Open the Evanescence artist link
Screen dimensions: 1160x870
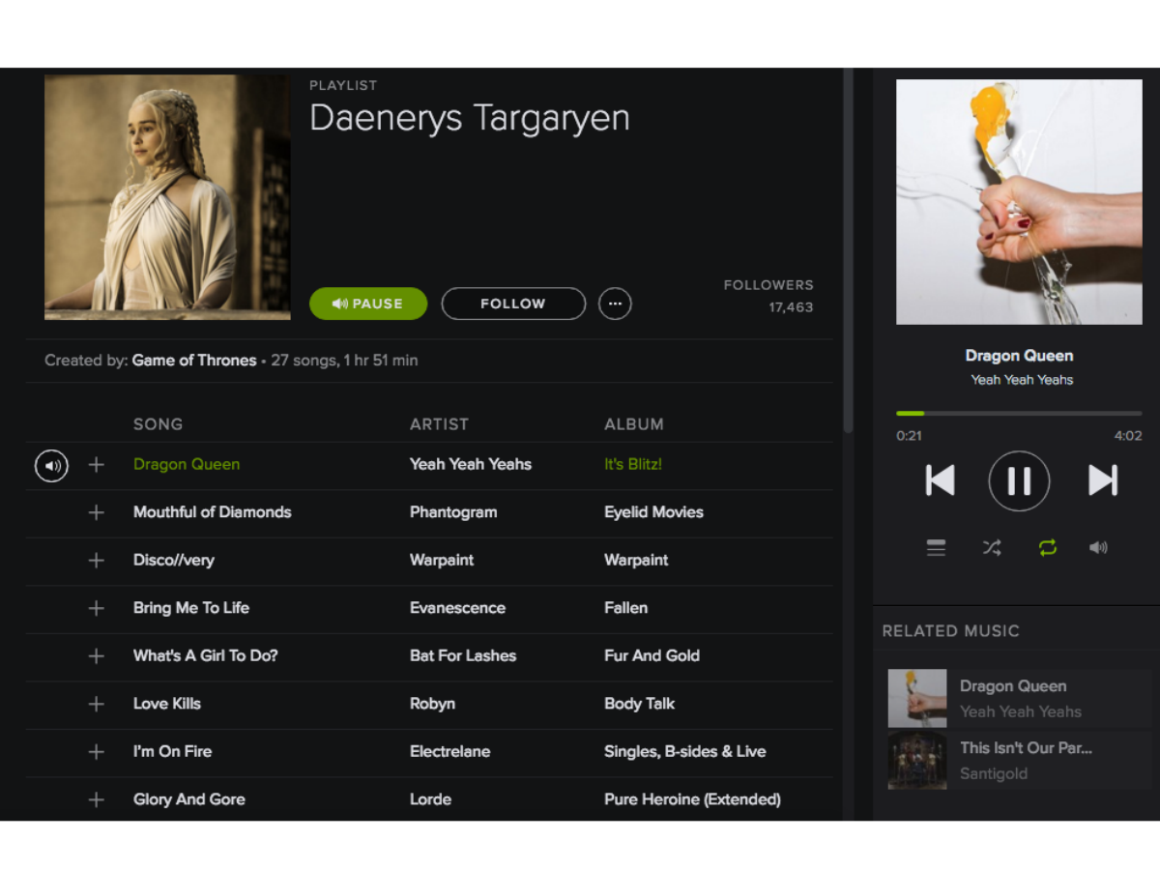[457, 608]
